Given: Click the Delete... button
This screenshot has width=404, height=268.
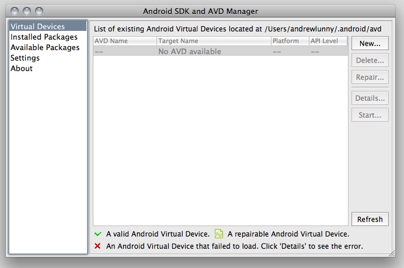Looking at the screenshot, I should 370,61.
